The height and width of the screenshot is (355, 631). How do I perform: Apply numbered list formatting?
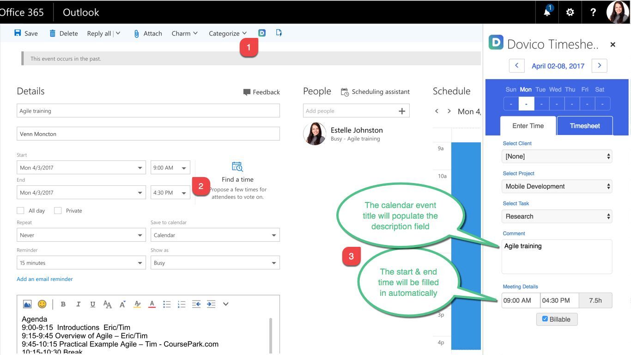pyautogui.click(x=182, y=304)
